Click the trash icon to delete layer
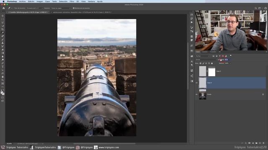The image size is (268, 150). click(x=263, y=143)
